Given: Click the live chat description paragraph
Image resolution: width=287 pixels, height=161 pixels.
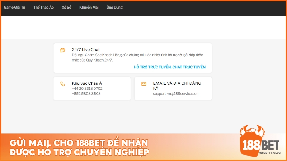Looking at the screenshot, I should pyautogui.click(x=137, y=58).
